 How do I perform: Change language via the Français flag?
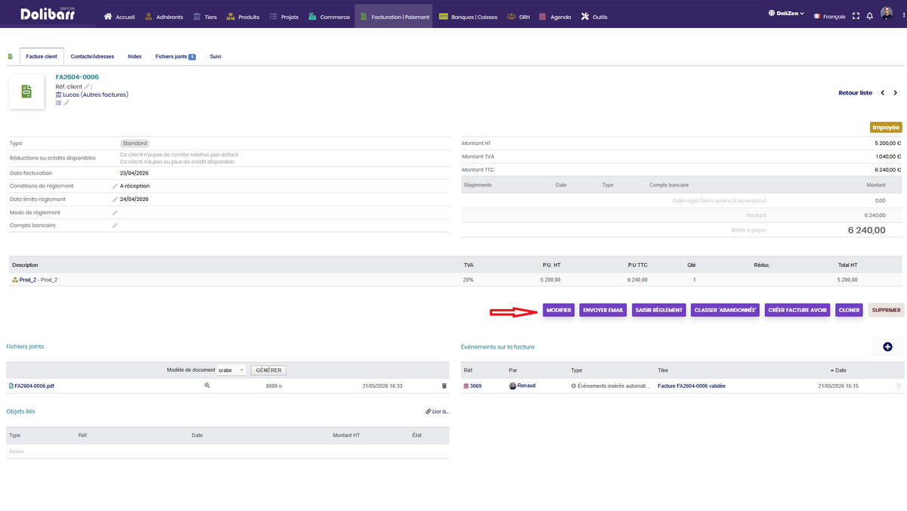pos(829,16)
